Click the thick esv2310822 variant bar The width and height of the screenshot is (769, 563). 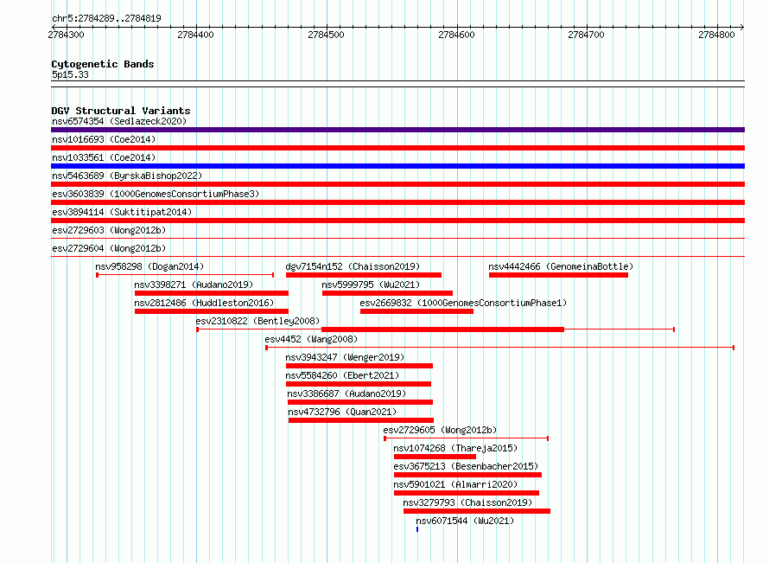(x=443, y=329)
